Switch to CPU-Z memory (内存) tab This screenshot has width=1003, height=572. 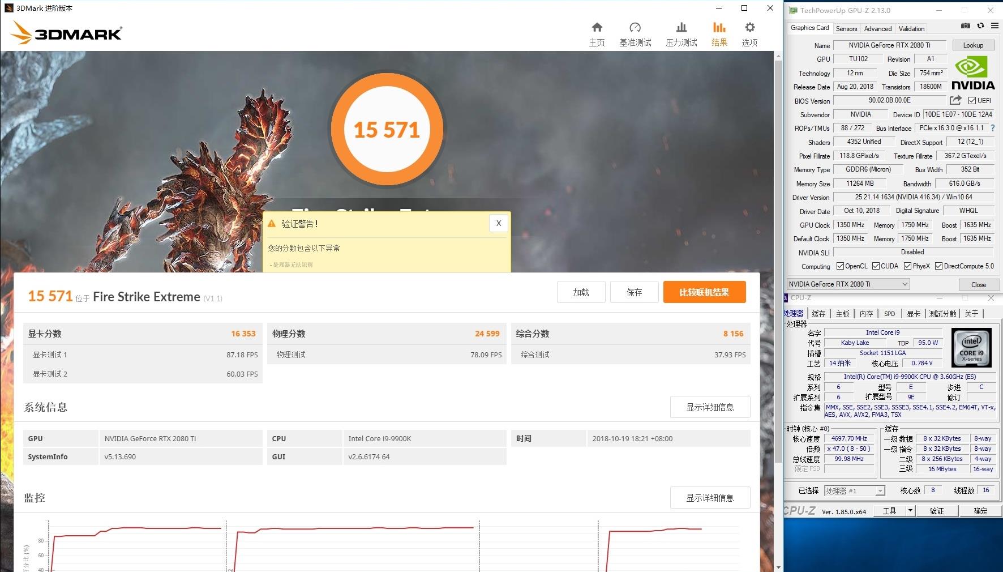866,314
